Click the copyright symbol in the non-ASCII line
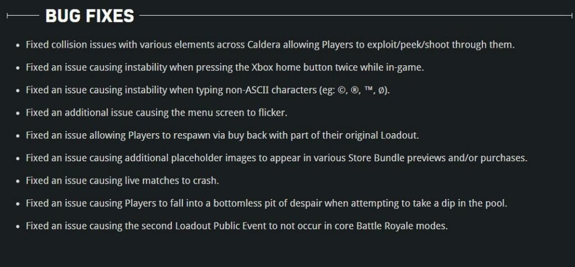This screenshot has height=267, width=575. pyautogui.click(x=342, y=90)
